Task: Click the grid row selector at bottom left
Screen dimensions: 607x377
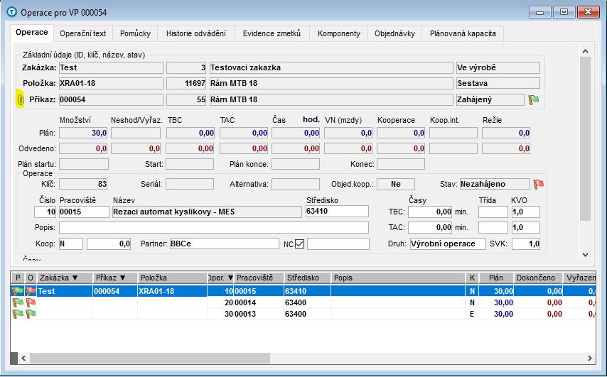Action: coord(14,358)
